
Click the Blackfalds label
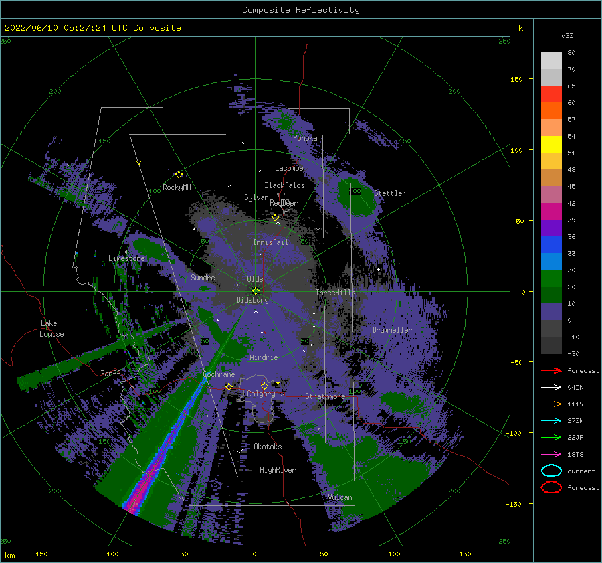click(284, 185)
